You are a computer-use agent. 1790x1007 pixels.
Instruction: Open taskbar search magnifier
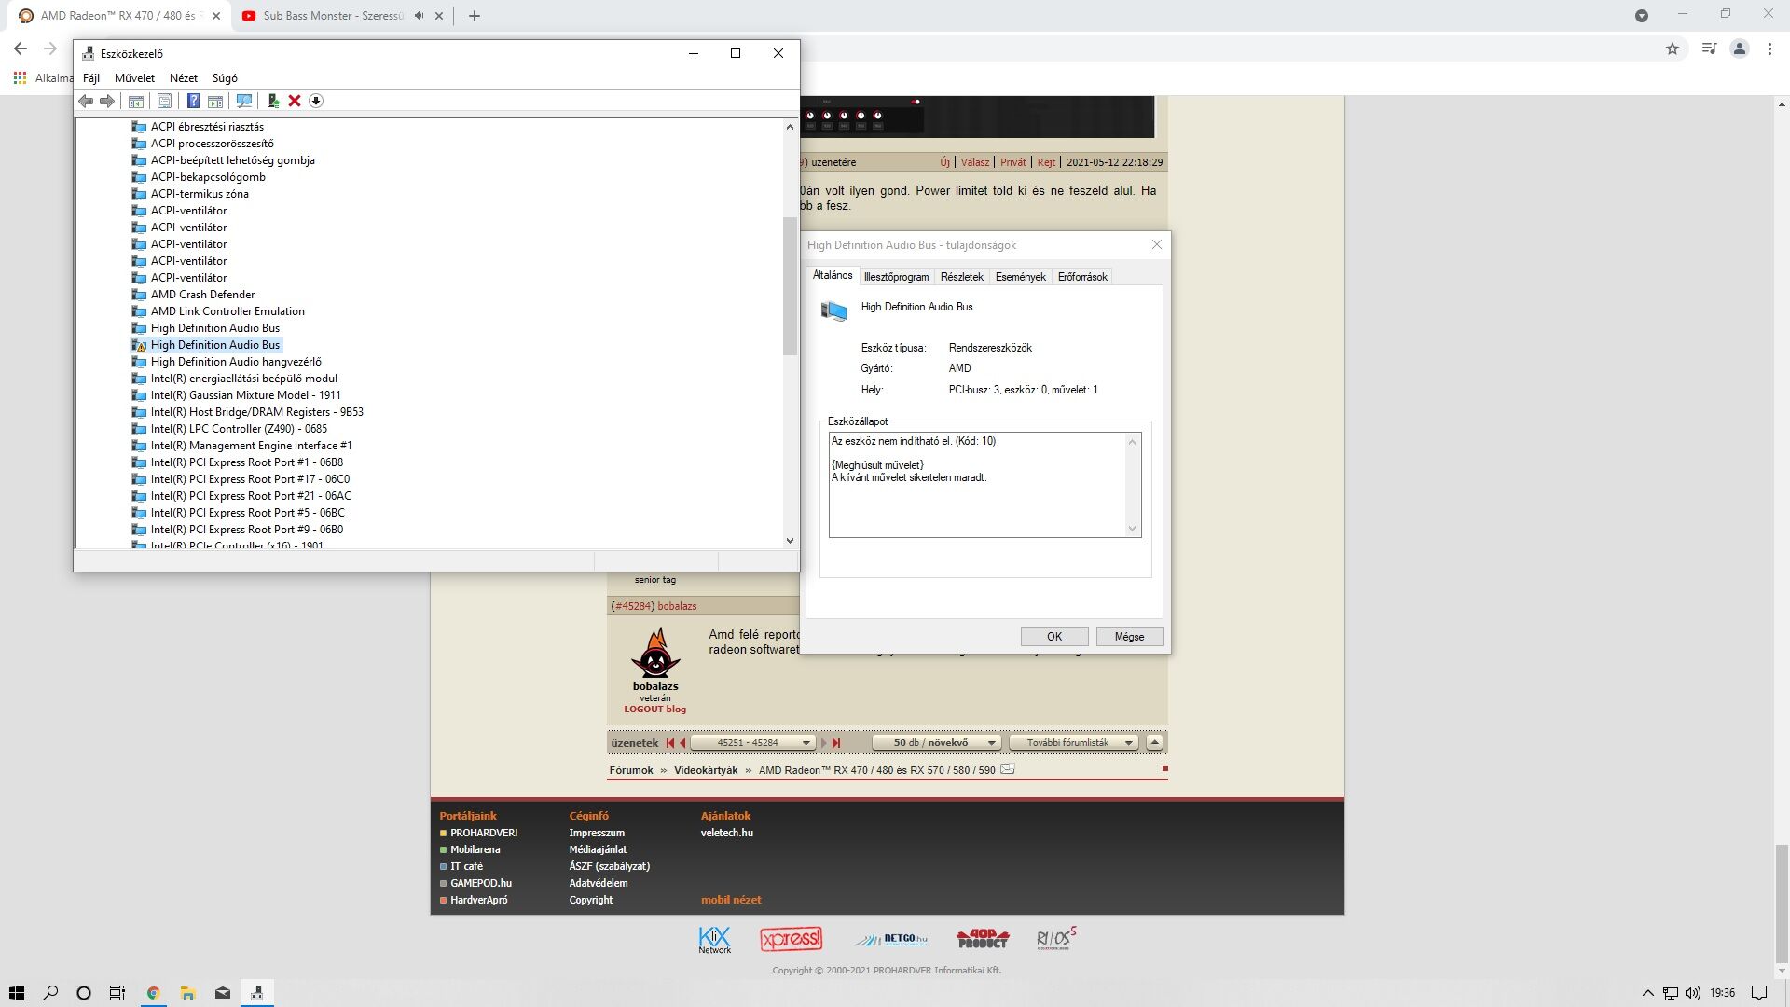tap(50, 993)
